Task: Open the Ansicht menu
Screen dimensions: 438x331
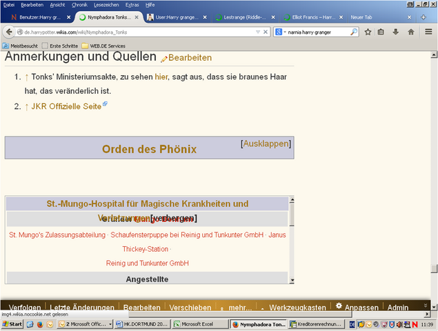Action: click(x=57, y=5)
